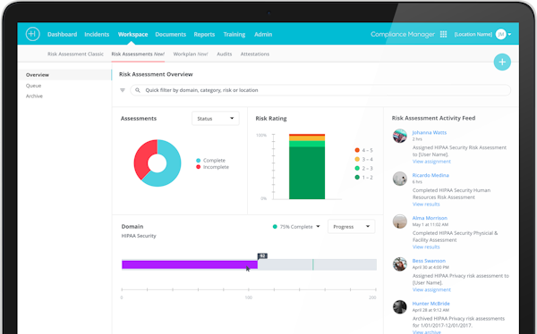The width and height of the screenshot is (537, 334).
Task: Open the 75% Complete dropdown
Action: 296,227
